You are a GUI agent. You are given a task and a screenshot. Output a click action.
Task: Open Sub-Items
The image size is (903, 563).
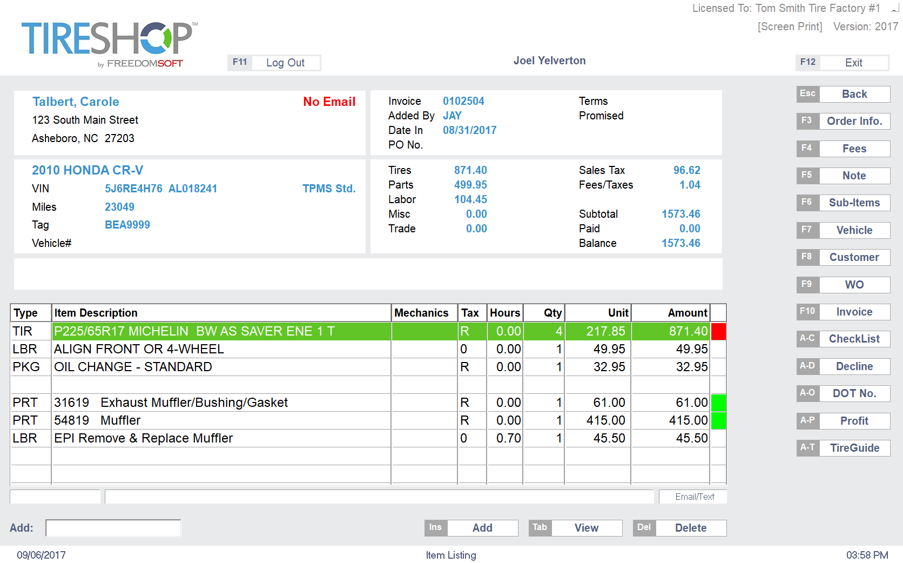(843, 203)
